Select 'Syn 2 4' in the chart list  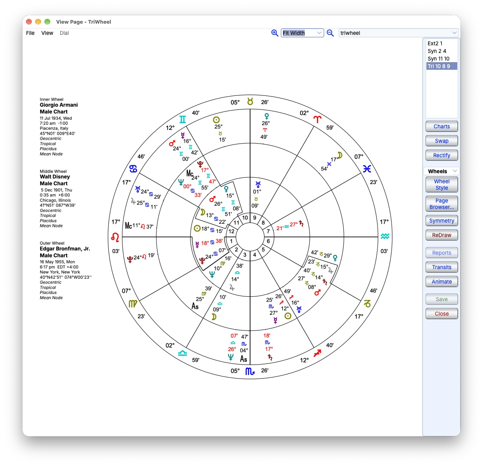(x=442, y=51)
